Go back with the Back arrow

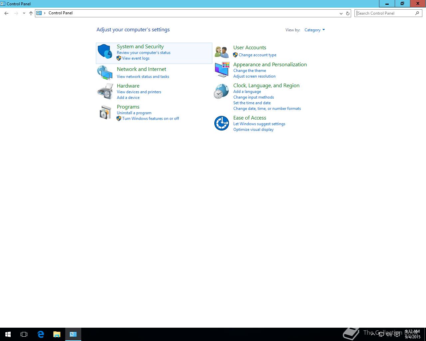pos(6,13)
